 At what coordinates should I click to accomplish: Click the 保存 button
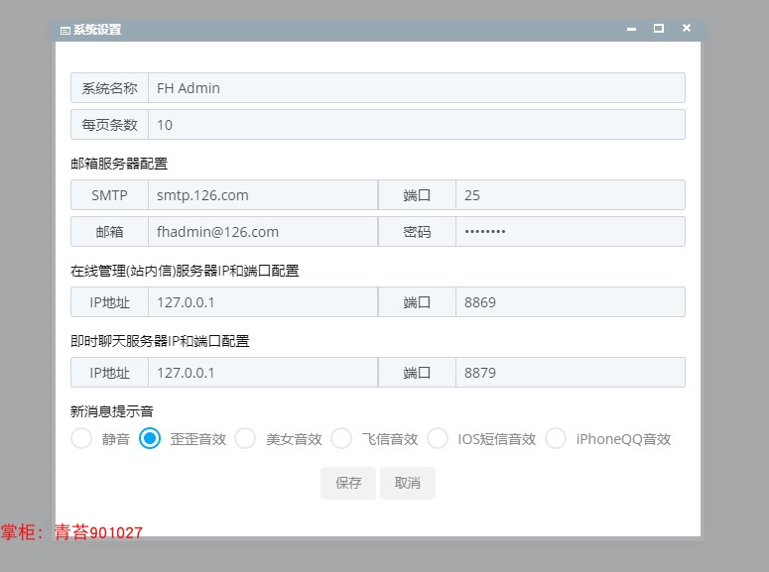[348, 484]
